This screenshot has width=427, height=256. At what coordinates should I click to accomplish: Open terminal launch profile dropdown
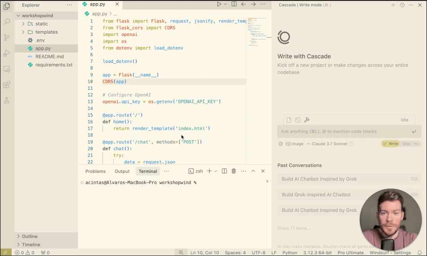(x=216, y=171)
